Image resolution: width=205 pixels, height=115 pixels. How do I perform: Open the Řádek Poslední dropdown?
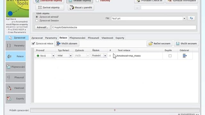point(105,56)
